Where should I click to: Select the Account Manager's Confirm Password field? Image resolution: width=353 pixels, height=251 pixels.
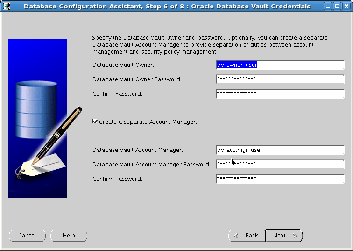click(x=280, y=179)
